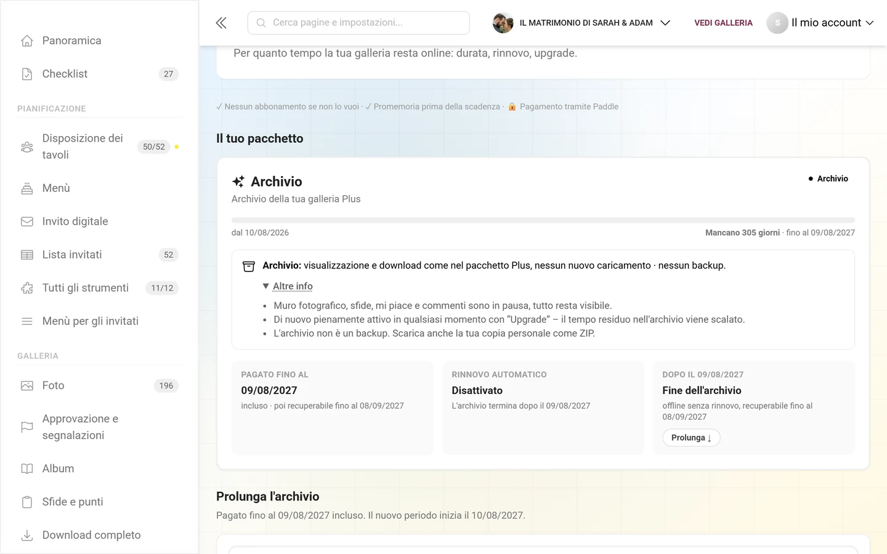
Task: Click the archive remaining-days progress bar
Action: click(543, 220)
